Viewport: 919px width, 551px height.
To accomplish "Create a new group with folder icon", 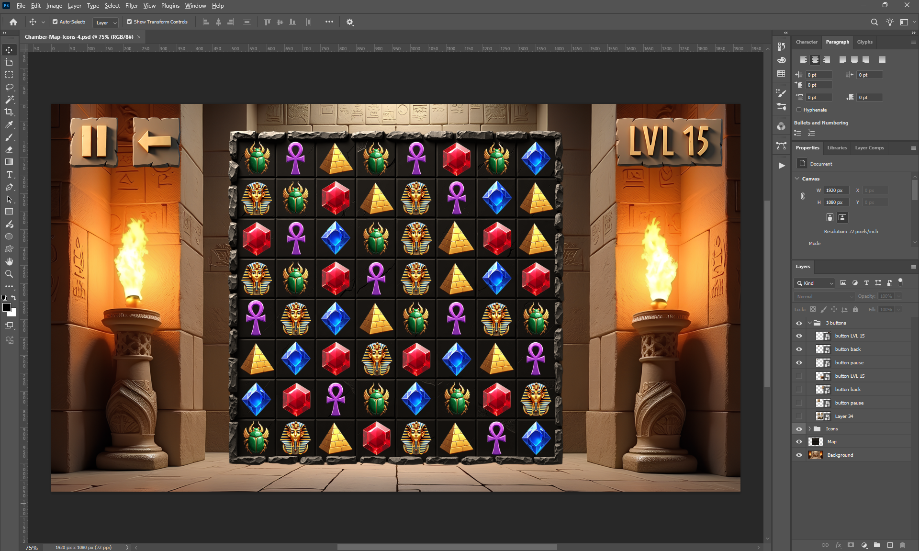I will 876,545.
